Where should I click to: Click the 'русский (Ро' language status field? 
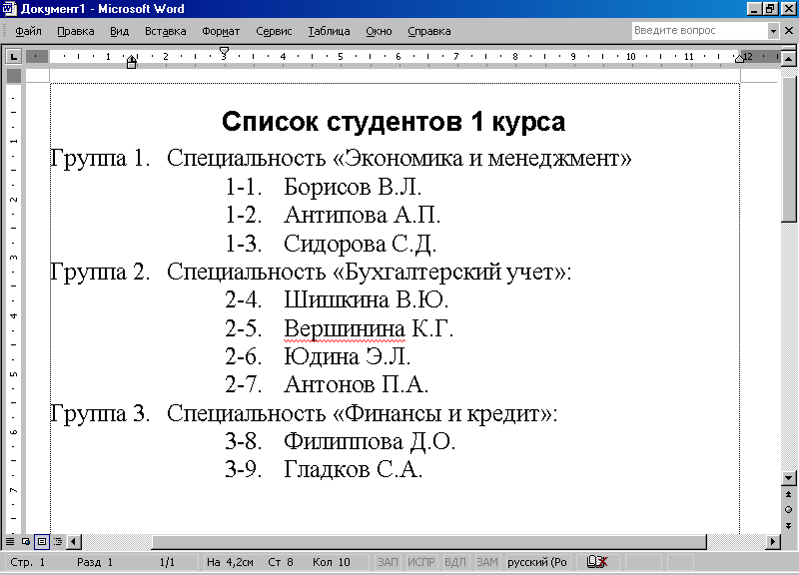click(x=537, y=562)
